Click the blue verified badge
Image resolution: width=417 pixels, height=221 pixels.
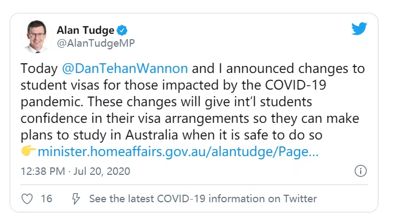(122, 30)
